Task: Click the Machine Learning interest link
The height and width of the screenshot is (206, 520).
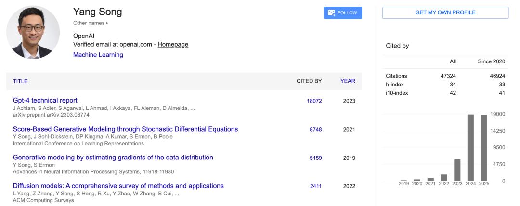Action: coord(98,55)
